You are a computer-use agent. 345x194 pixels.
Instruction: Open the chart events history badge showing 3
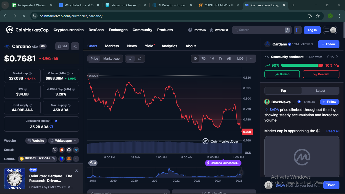tap(93, 163)
